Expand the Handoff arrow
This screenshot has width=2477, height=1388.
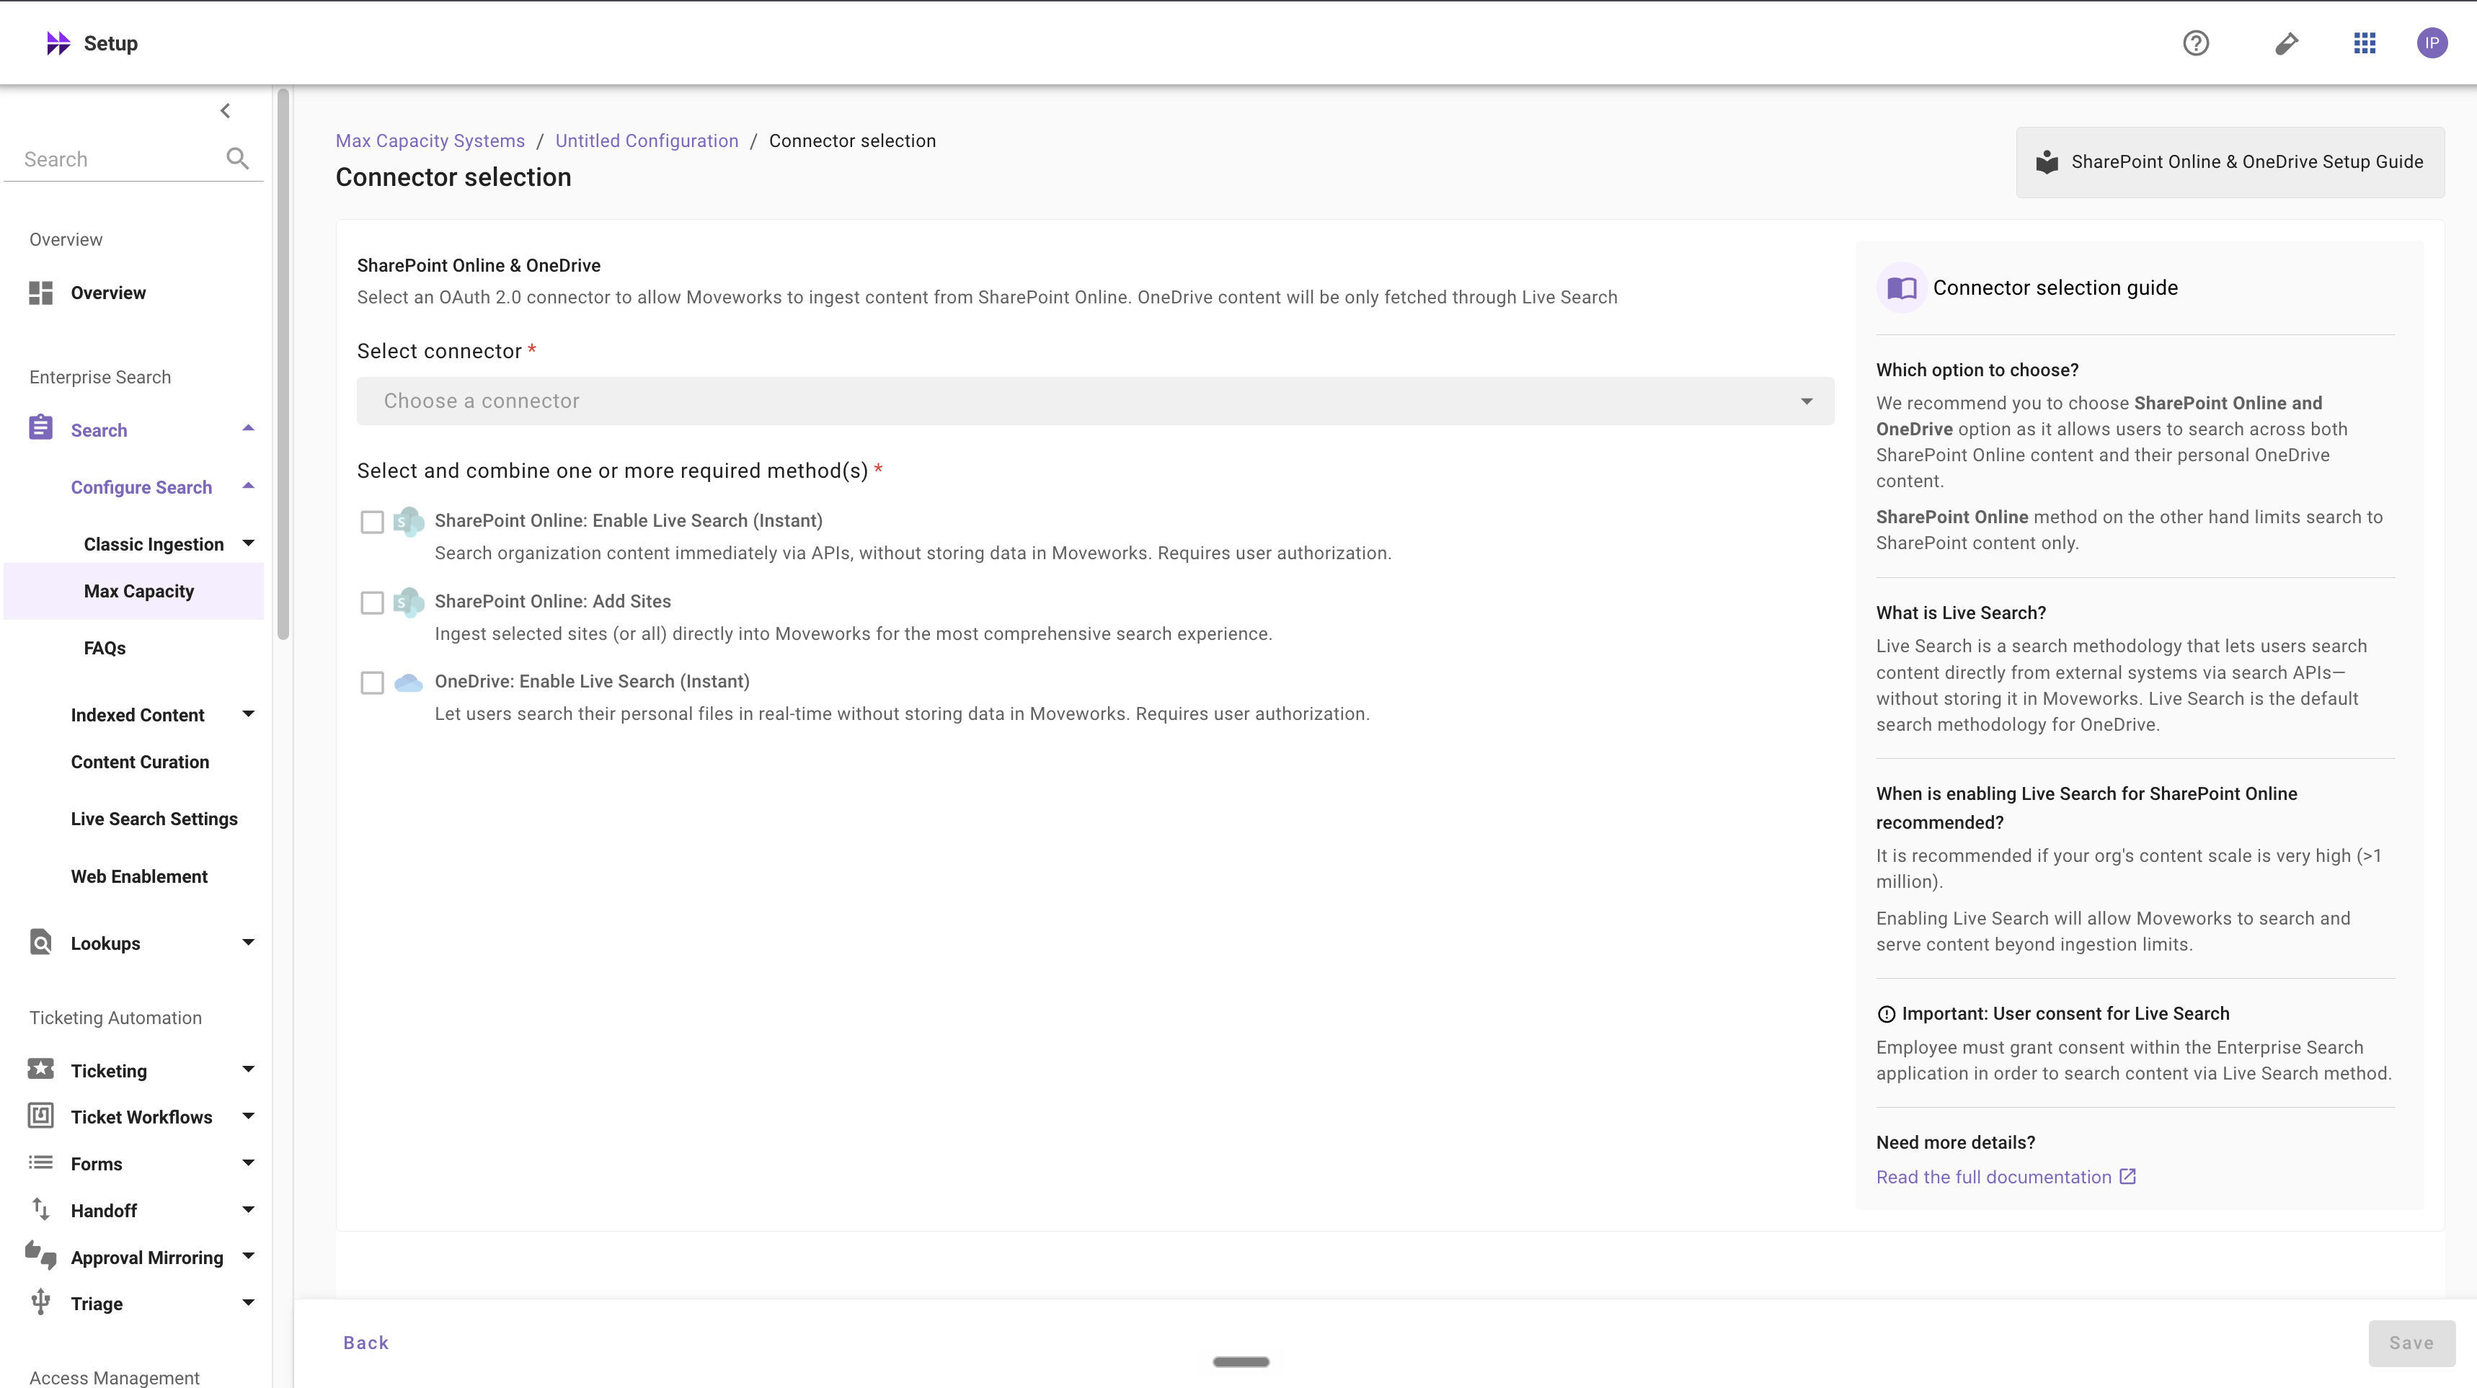(x=248, y=1210)
